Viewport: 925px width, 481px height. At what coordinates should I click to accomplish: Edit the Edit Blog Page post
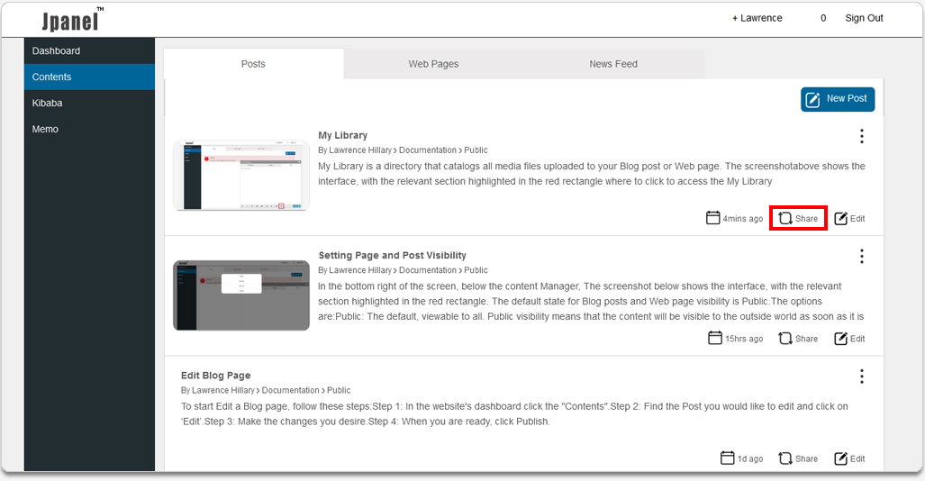[x=849, y=458]
